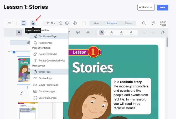176x119 pixels.
Task: Choose Page by Page transition
Action: tap(45, 43)
